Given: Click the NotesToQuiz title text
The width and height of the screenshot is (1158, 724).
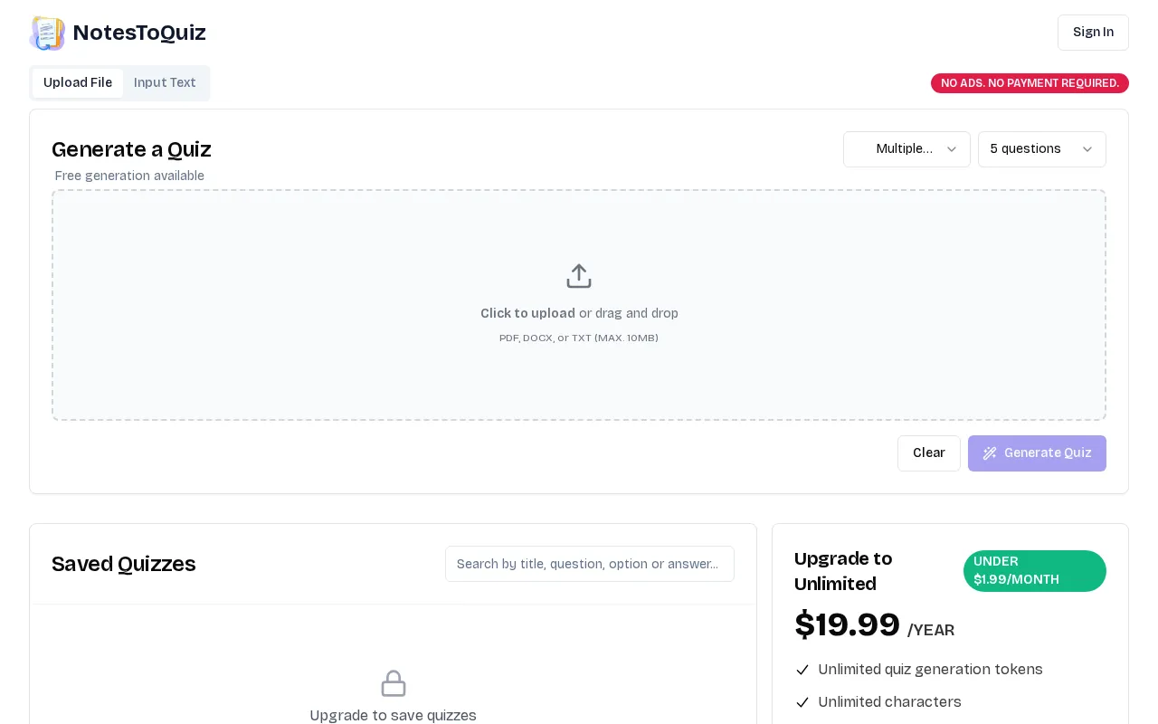Looking at the screenshot, I should pyautogui.click(x=139, y=33).
